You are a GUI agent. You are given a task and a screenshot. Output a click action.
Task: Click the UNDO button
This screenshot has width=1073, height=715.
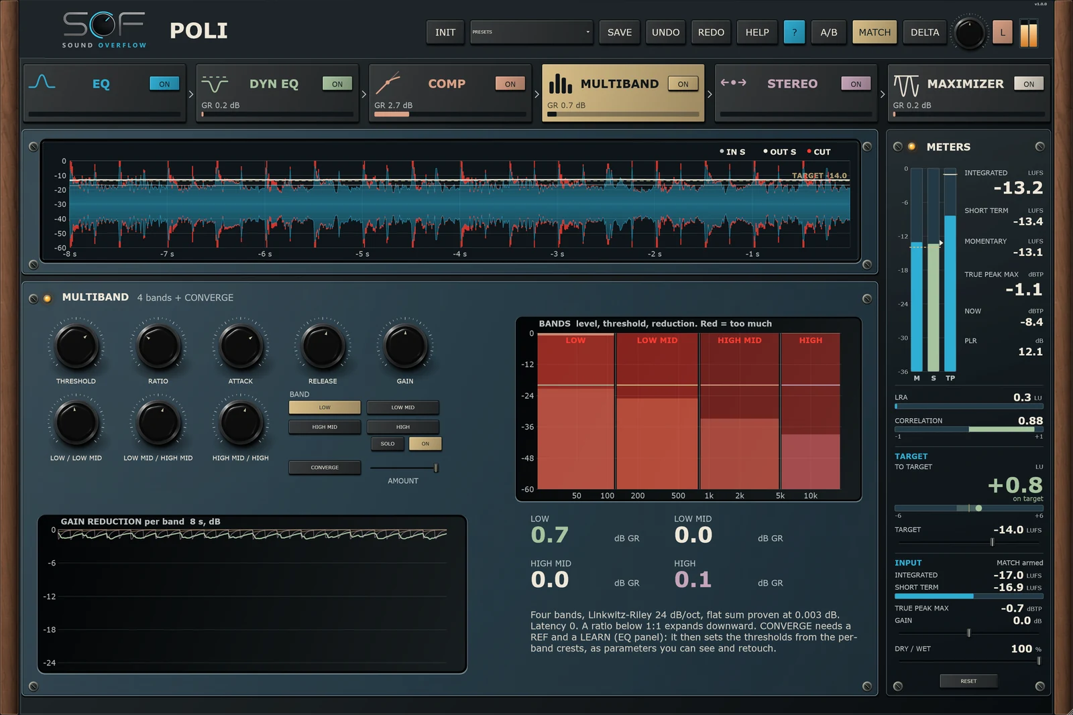click(666, 32)
